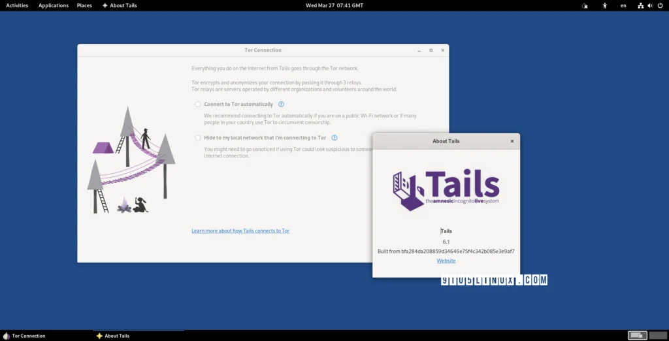Open the clock and calendar panel

click(334, 5)
